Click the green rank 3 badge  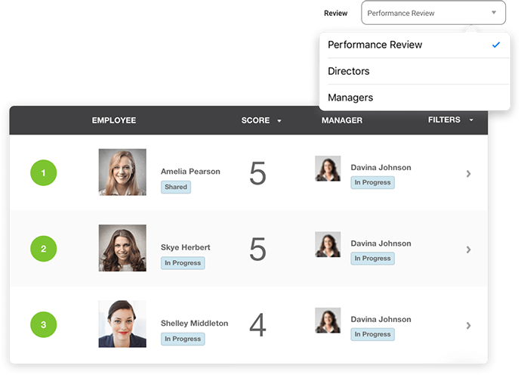point(44,324)
